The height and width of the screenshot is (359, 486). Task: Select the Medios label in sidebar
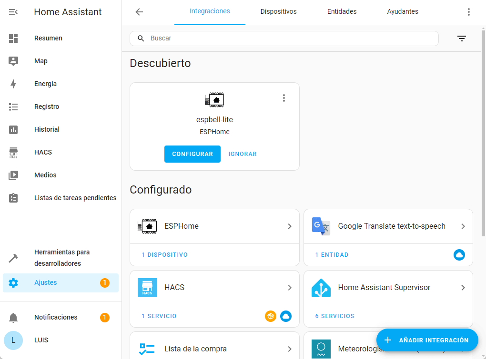coord(46,175)
